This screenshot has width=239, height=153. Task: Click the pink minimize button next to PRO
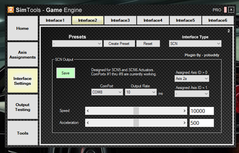225,10
